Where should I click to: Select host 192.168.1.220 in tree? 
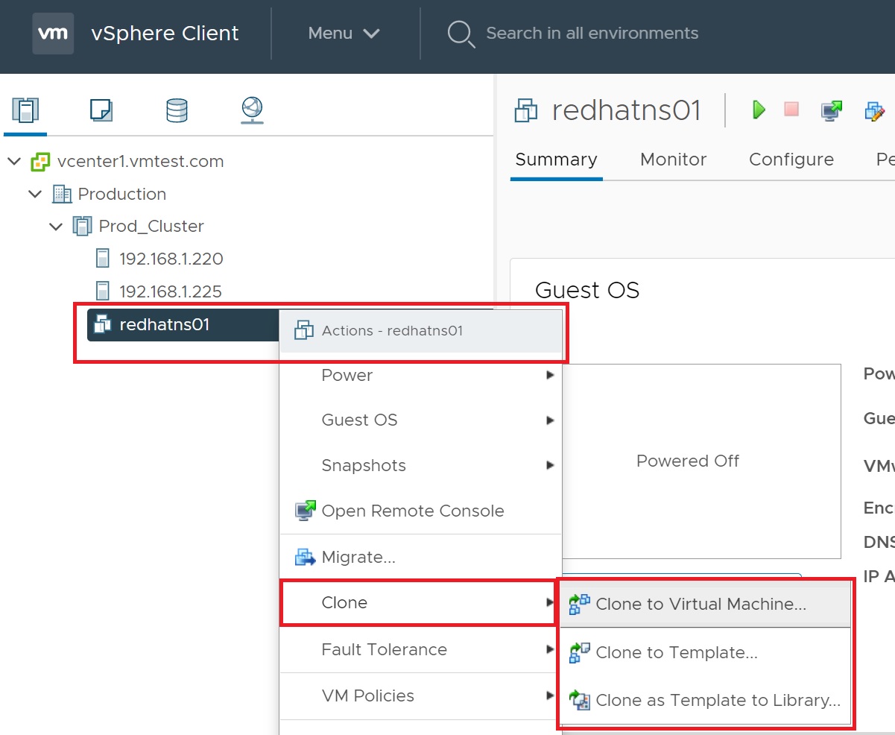tap(171, 259)
